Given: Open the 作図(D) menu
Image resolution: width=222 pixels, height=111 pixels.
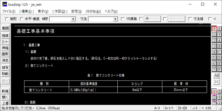Looking at the screenshot, I should pos(60,11).
